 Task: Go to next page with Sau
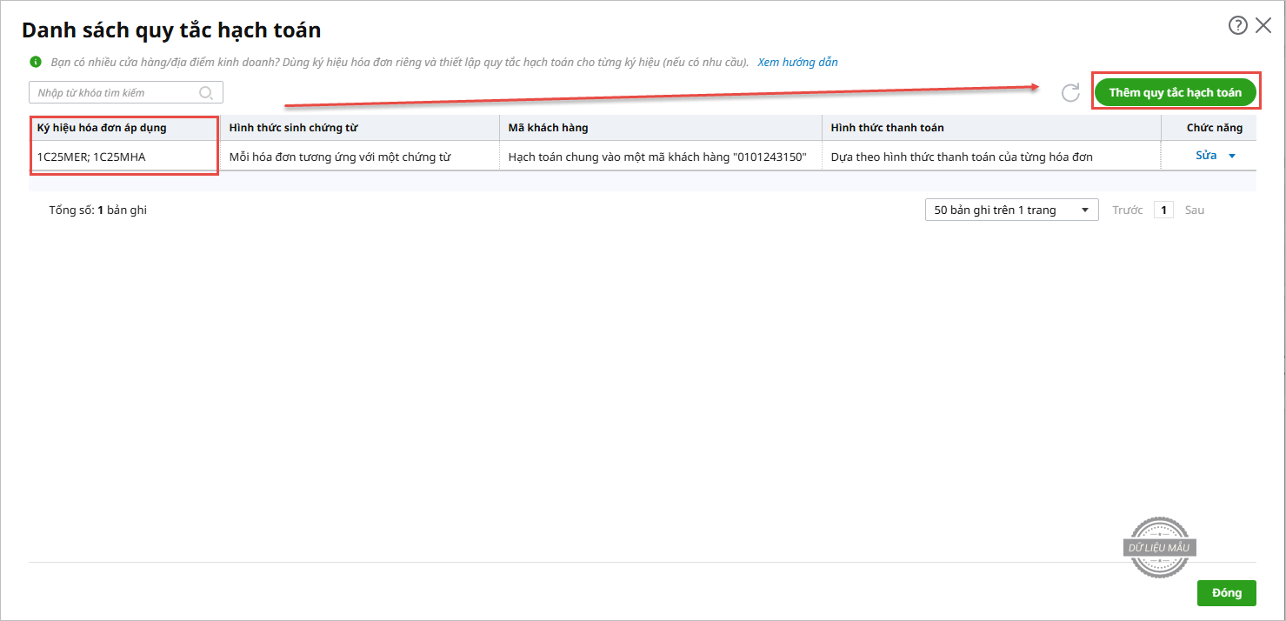point(1195,210)
